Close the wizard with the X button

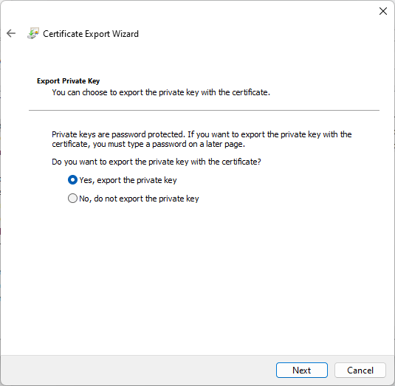coord(383,11)
